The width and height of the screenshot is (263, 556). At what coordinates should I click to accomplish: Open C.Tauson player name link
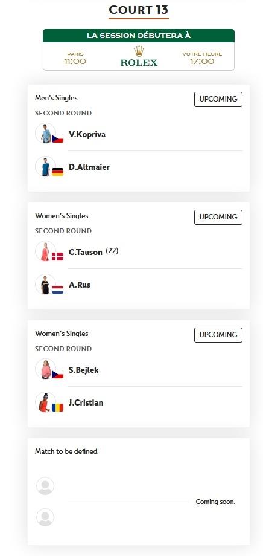(85, 252)
